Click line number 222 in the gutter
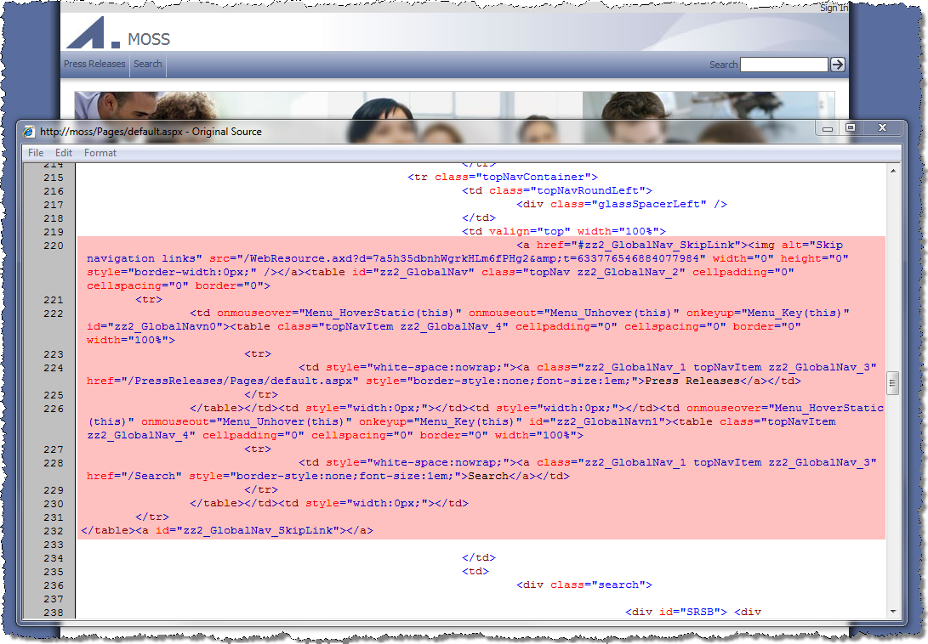This screenshot has height=644, width=928. (54, 314)
